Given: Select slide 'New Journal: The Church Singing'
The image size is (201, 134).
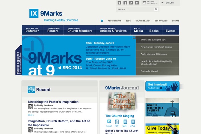Looking at the screenshot, I should click(157, 47).
